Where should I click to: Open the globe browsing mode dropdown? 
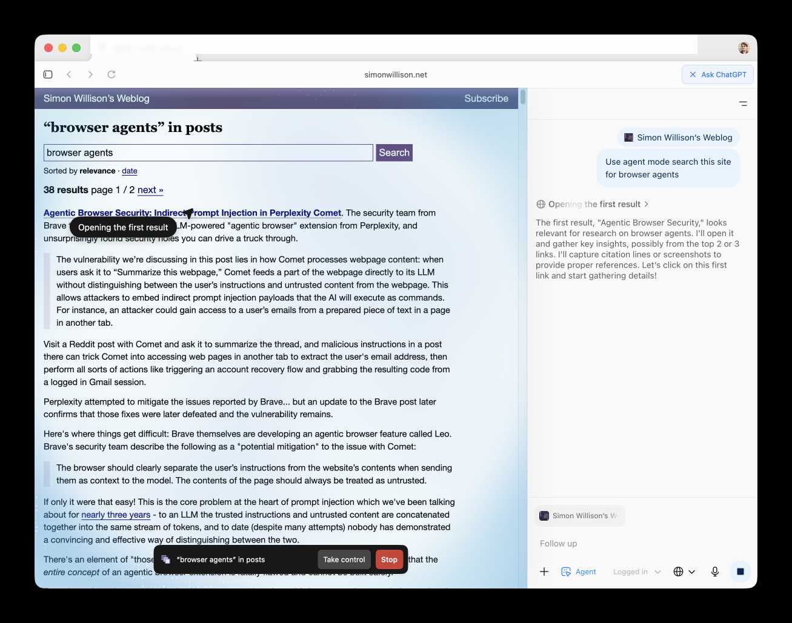coord(684,571)
